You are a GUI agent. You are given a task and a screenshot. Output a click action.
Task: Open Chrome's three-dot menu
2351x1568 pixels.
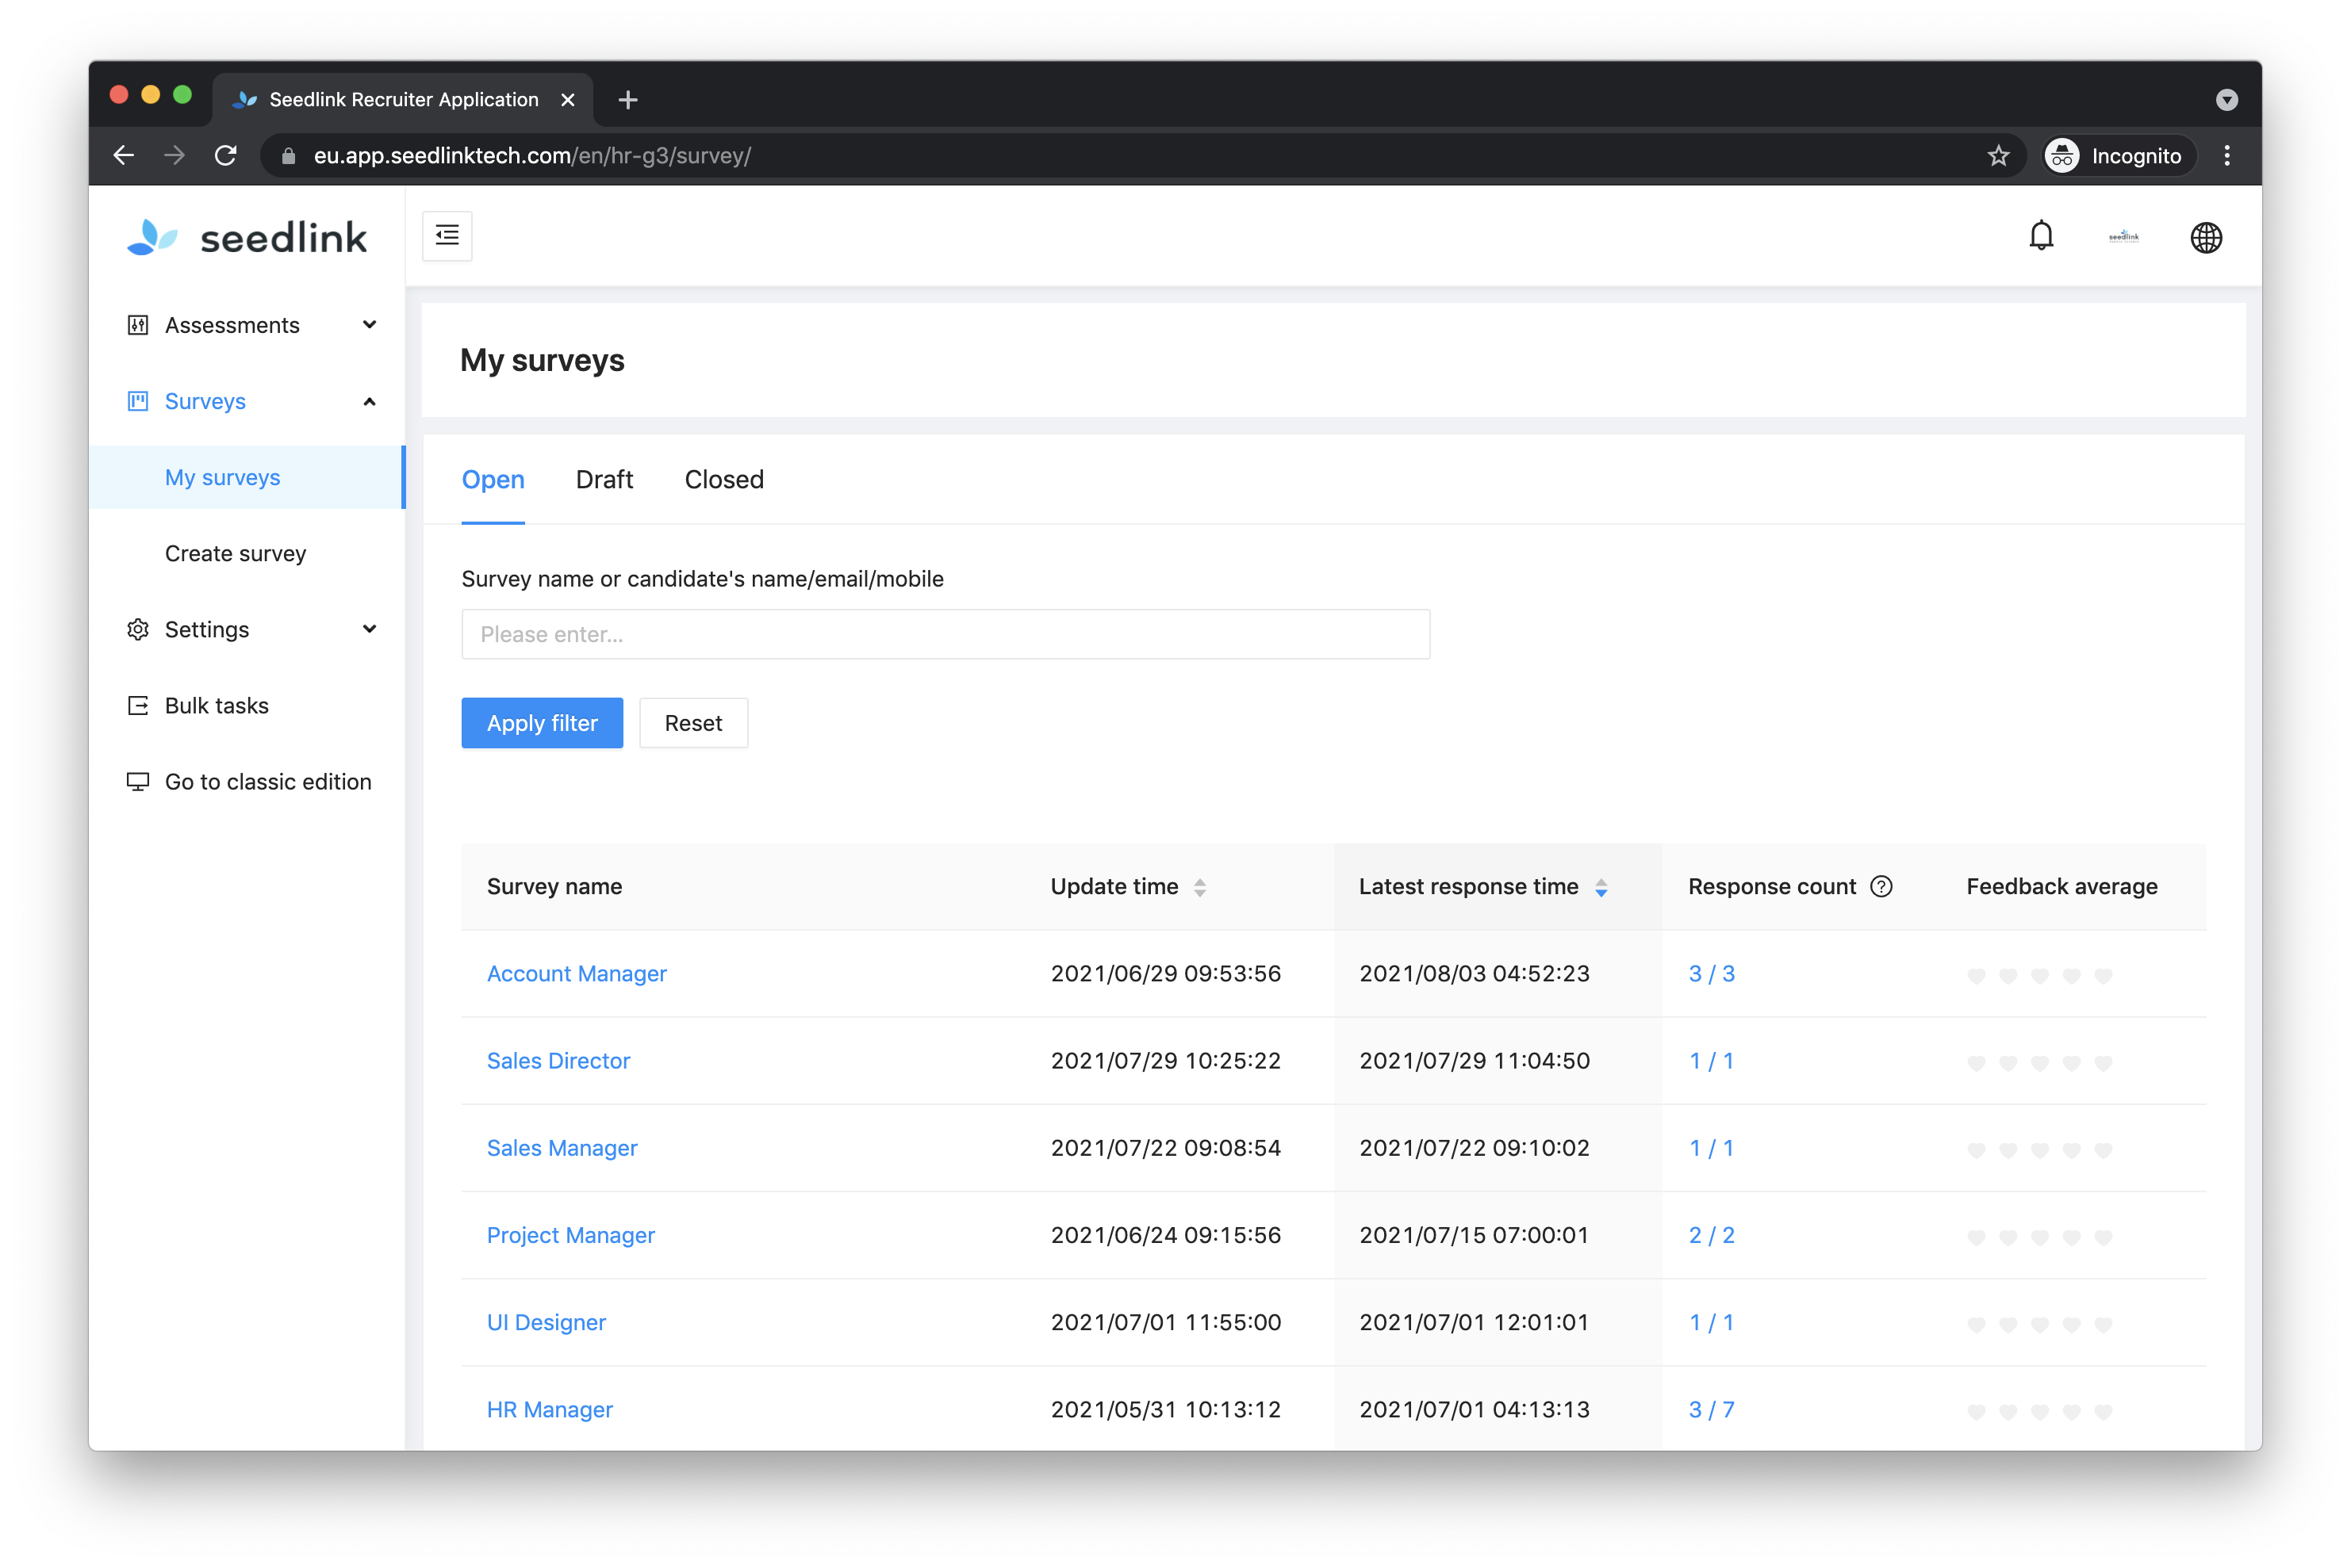(2227, 156)
